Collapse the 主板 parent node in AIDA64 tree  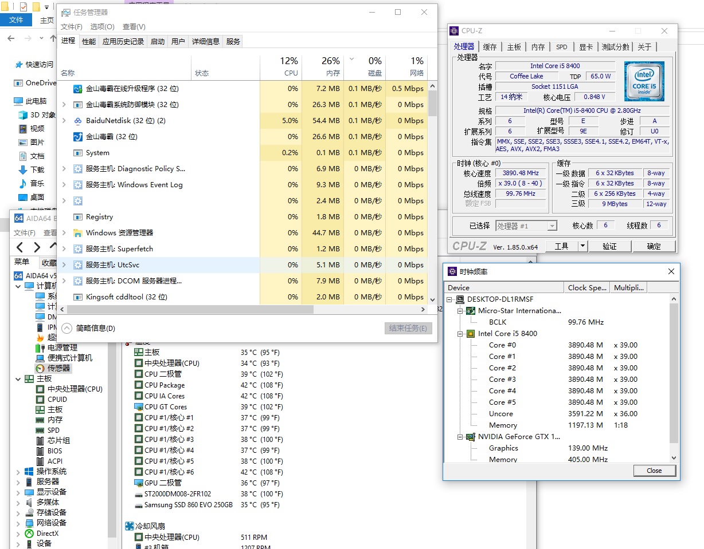(x=18, y=378)
